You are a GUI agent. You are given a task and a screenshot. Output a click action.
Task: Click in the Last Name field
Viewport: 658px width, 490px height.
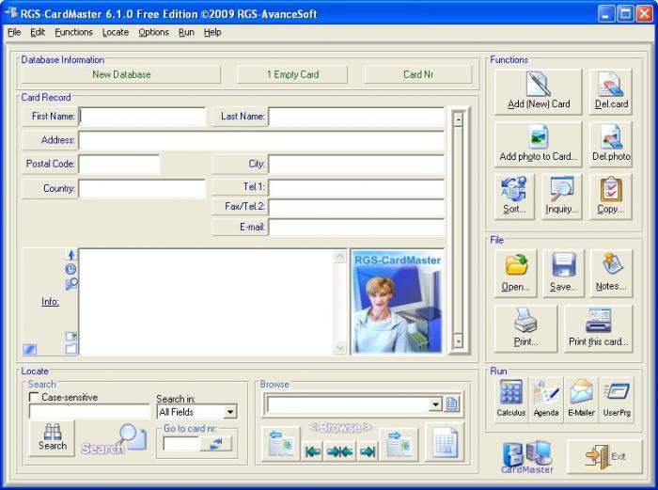click(x=356, y=117)
